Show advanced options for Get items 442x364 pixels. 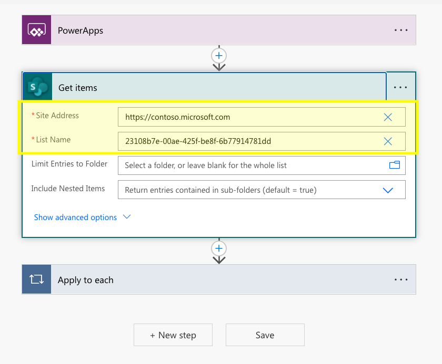click(75, 217)
